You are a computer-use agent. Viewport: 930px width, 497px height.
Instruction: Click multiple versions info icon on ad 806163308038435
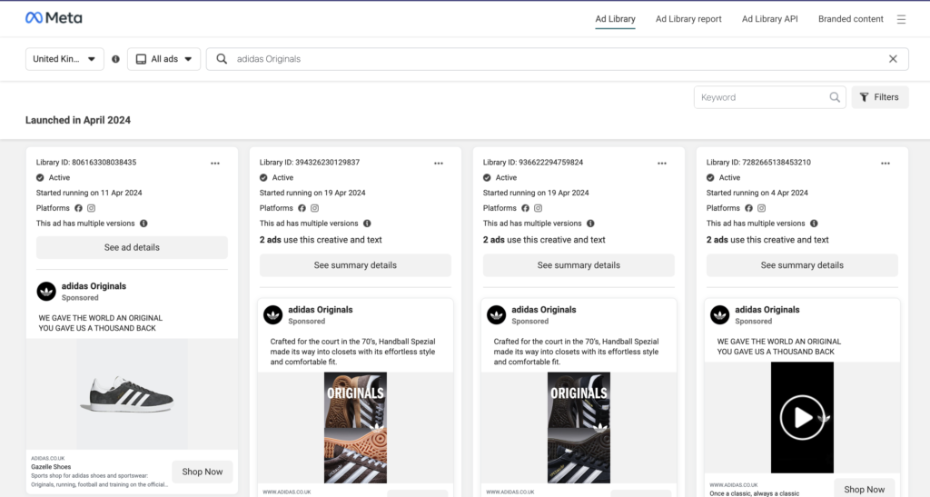point(143,224)
